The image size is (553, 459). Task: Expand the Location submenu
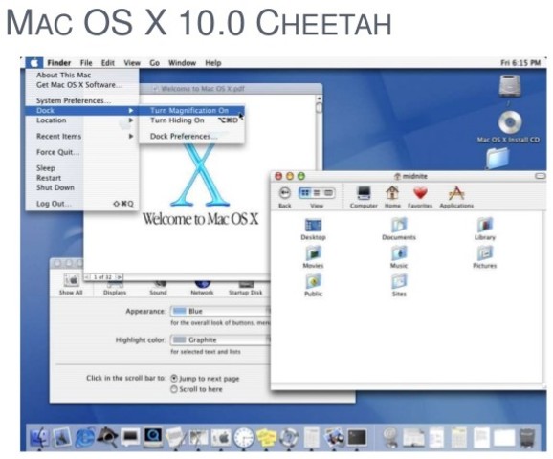click(82, 120)
